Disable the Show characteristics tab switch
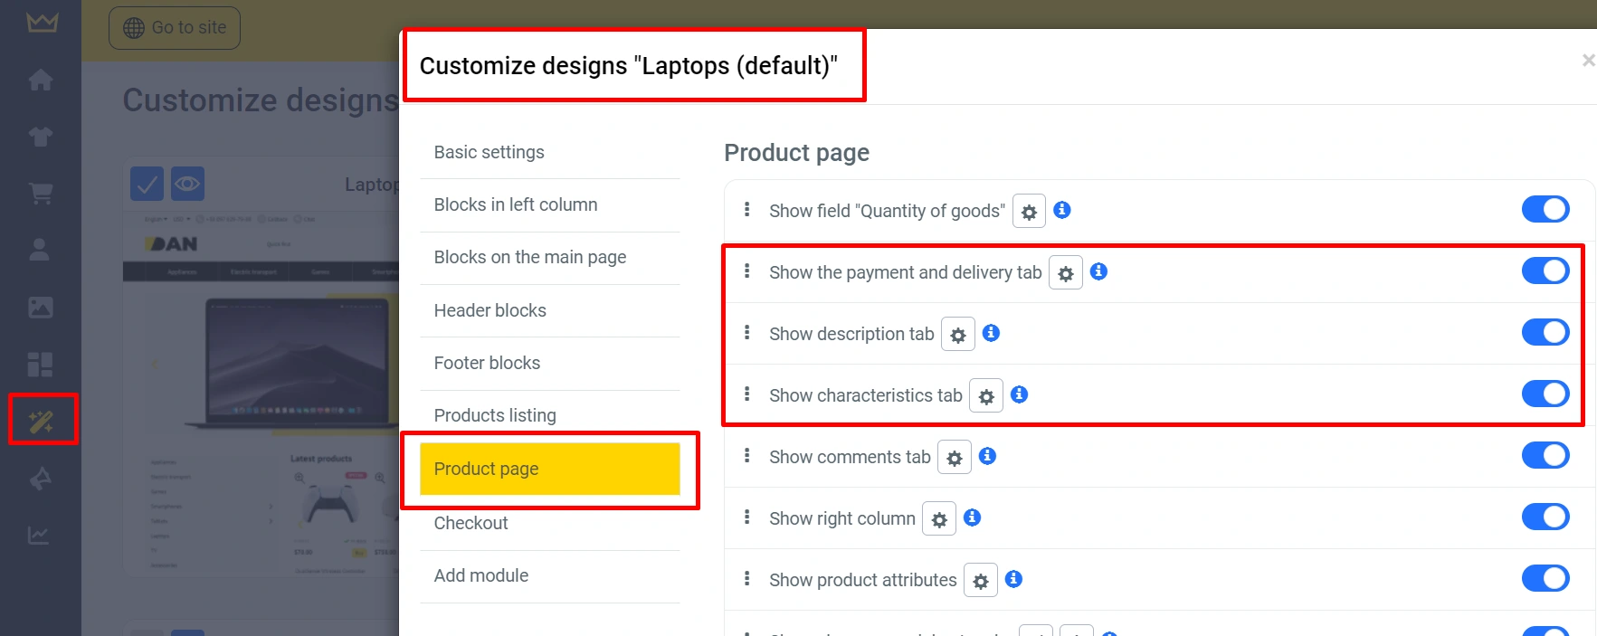1597x636 pixels. point(1545,394)
